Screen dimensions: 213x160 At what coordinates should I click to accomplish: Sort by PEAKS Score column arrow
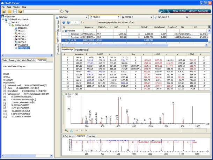111,27
